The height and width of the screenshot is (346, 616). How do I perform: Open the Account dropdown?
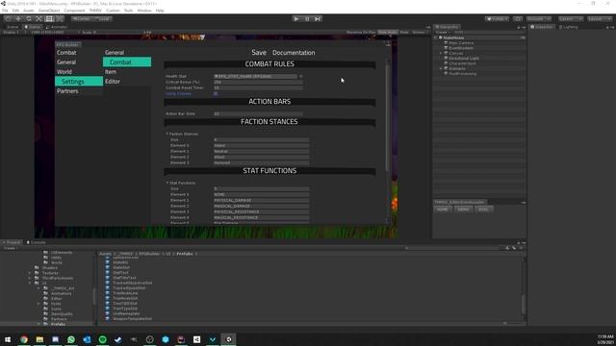coord(539,19)
